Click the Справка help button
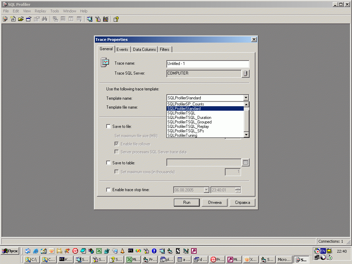Viewport: 352px width, 264px height. click(x=242, y=202)
